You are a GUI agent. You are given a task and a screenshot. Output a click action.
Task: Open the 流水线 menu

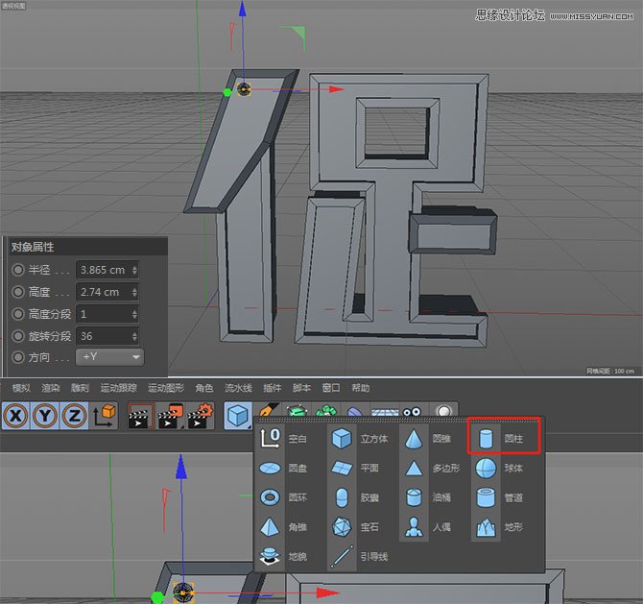(x=238, y=388)
